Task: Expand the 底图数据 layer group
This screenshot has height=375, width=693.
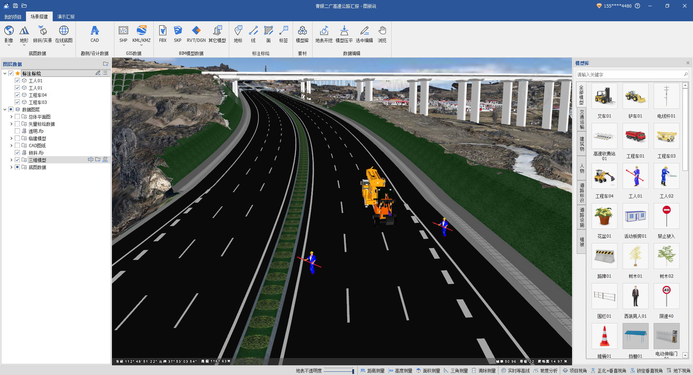Action: [x=11, y=167]
